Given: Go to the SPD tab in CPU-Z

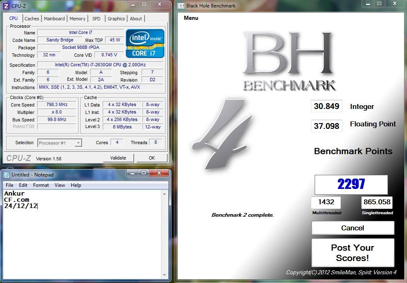Looking at the screenshot, I should (96, 19).
